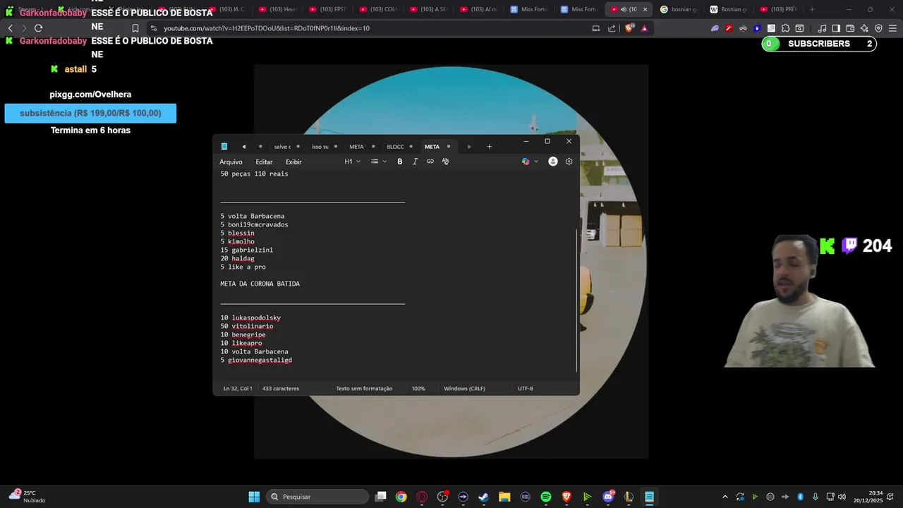Open the Editar menu
903x508 pixels.
[264, 162]
